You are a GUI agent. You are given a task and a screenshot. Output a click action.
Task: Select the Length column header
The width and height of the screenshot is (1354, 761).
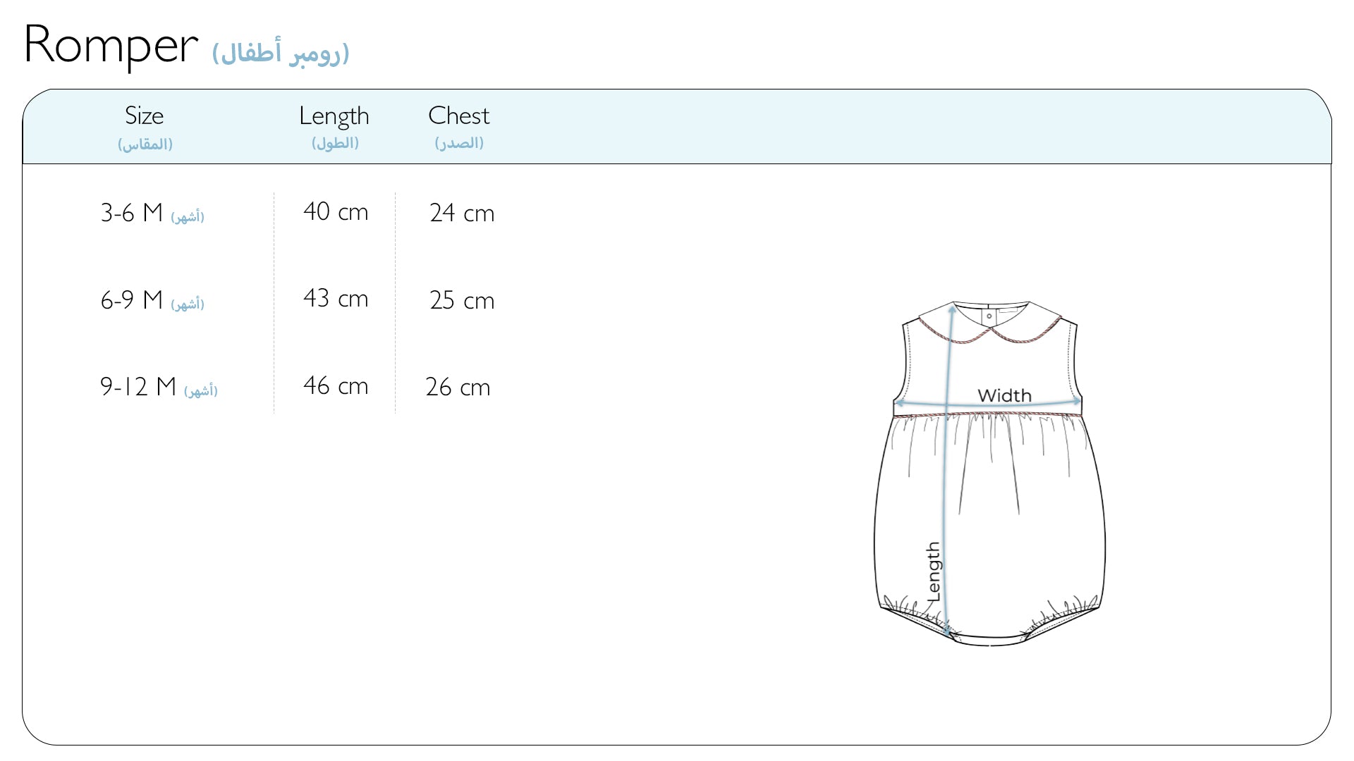click(x=334, y=116)
